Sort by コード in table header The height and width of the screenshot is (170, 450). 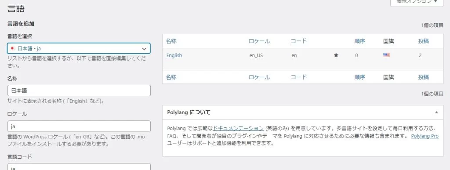pos(299,41)
